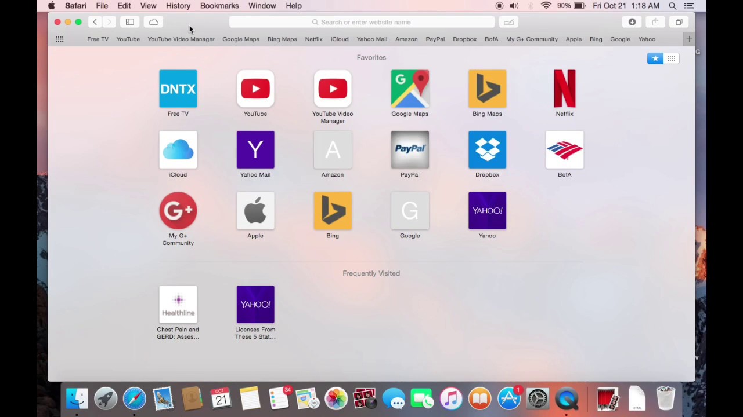
Task: Open the PayPal favorite icon
Action: (410, 149)
